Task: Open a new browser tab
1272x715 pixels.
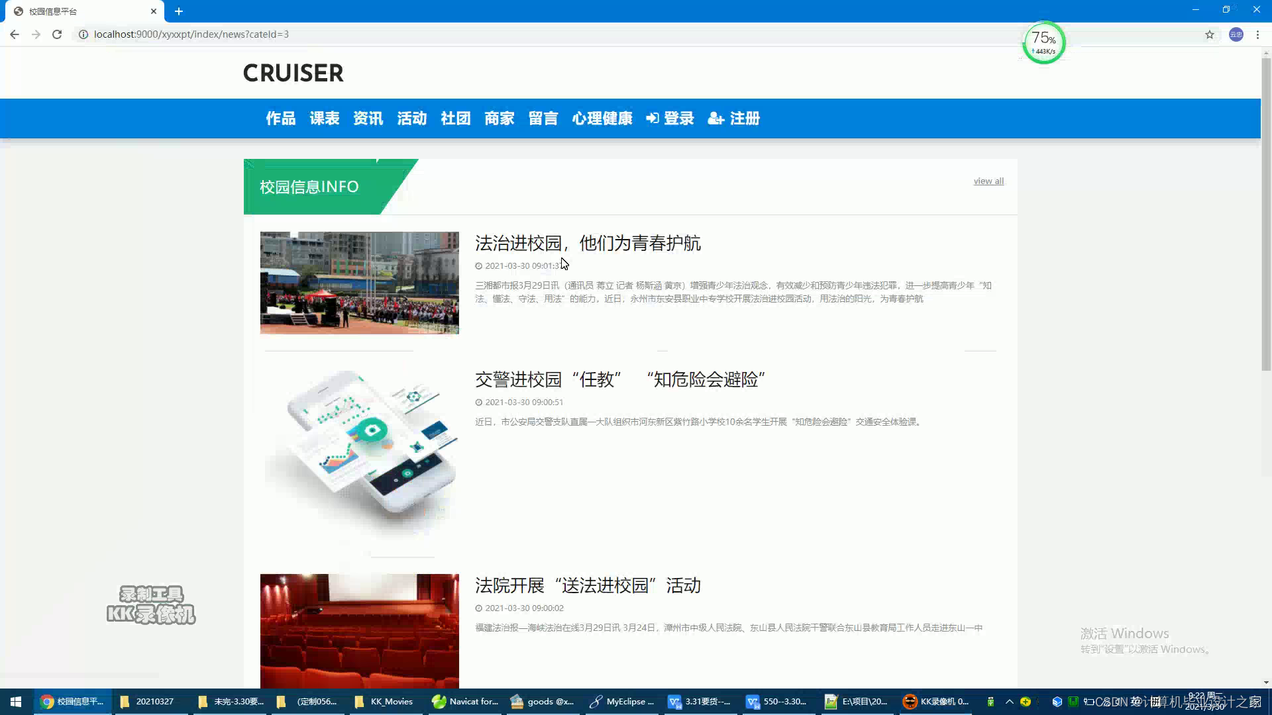Action: tap(179, 11)
